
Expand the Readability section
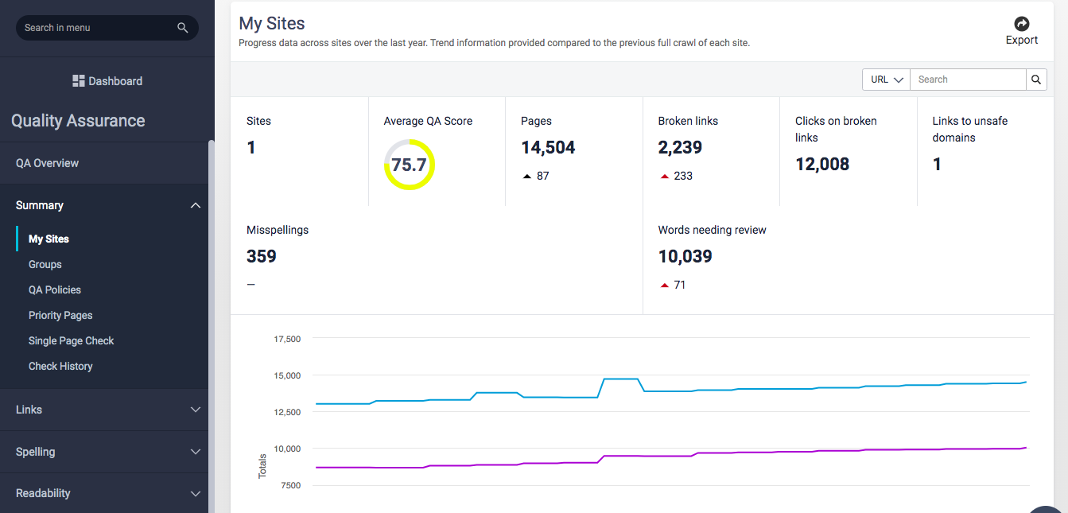(196, 494)
